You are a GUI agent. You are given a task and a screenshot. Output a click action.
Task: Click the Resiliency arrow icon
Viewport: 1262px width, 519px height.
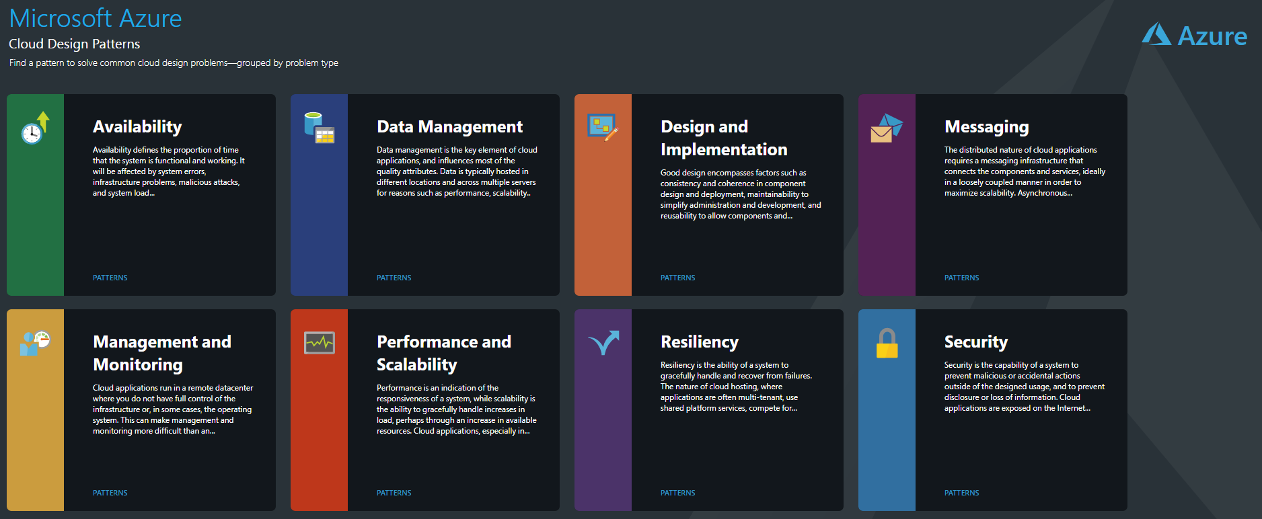[603, 342]
